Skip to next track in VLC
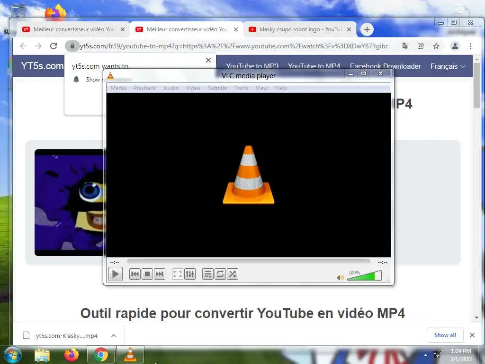This screenshot has height=364, width=485. pyautogui.click(x=159, y=274)
